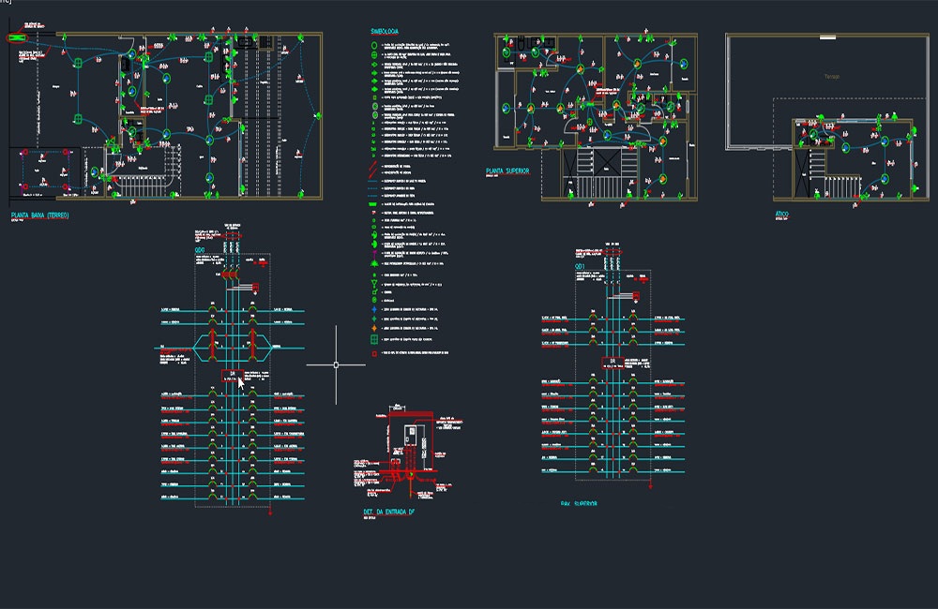
Task: Select the white window marker atop attic wall
Action: click(827, 37)
